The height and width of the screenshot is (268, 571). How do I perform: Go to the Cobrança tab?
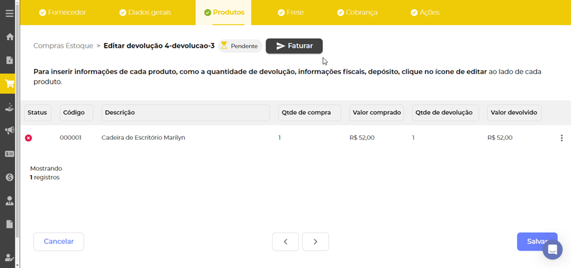[356, 12]
